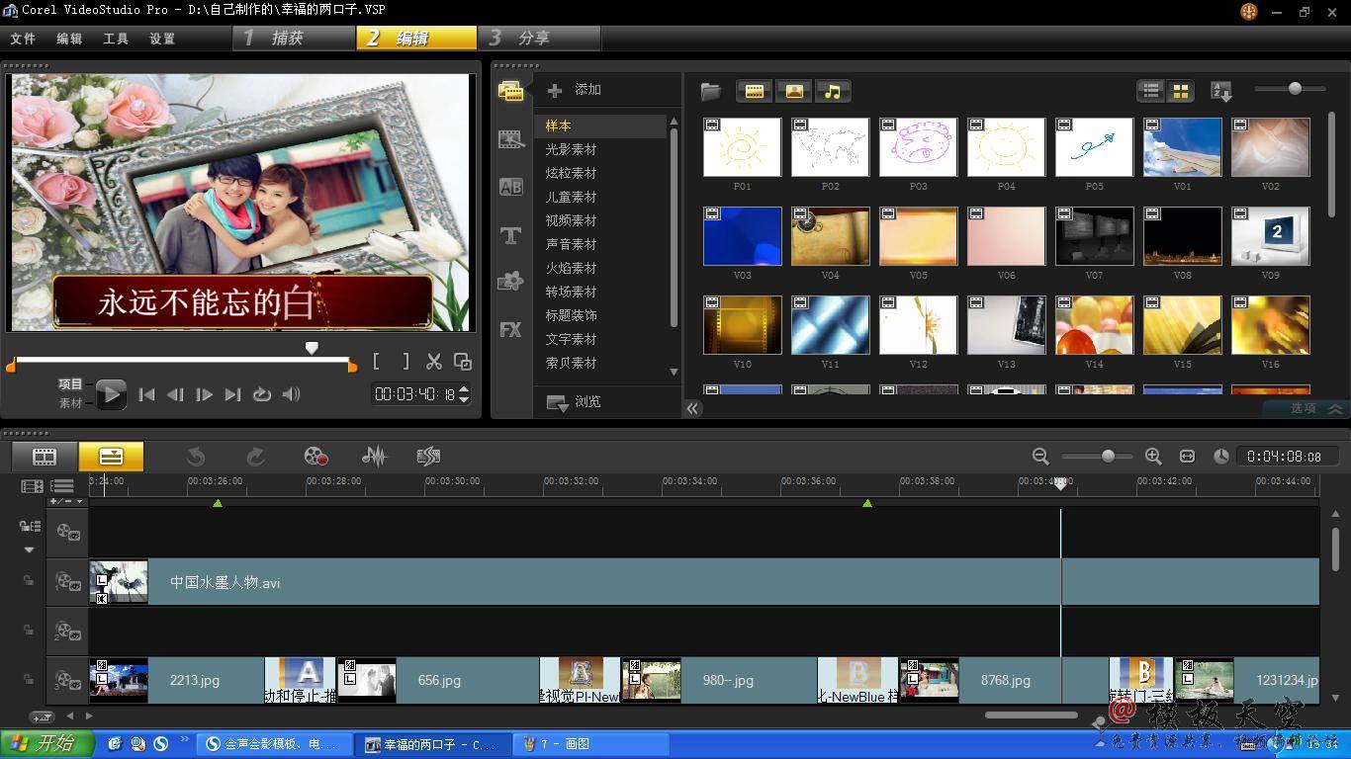This screenshot has height=759, width=1351.
Task: Select the 标题装饰 library folder
Action: click(x=571, y=315)
